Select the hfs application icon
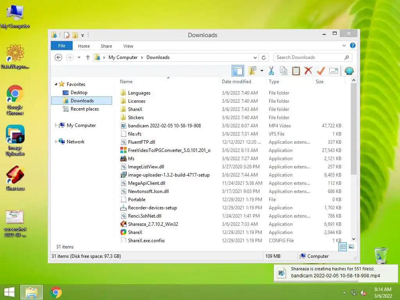The width and height of the screenshot is (400, 300). [123, 159]
